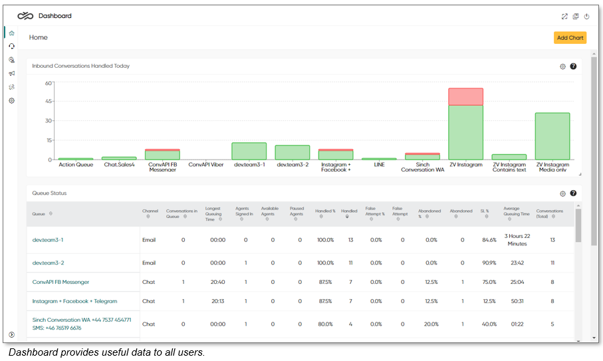The image size is (603, 361).
Task: Click the '3 Hours 22 Minutes' queuing time cell
Action: pos(517,240)
